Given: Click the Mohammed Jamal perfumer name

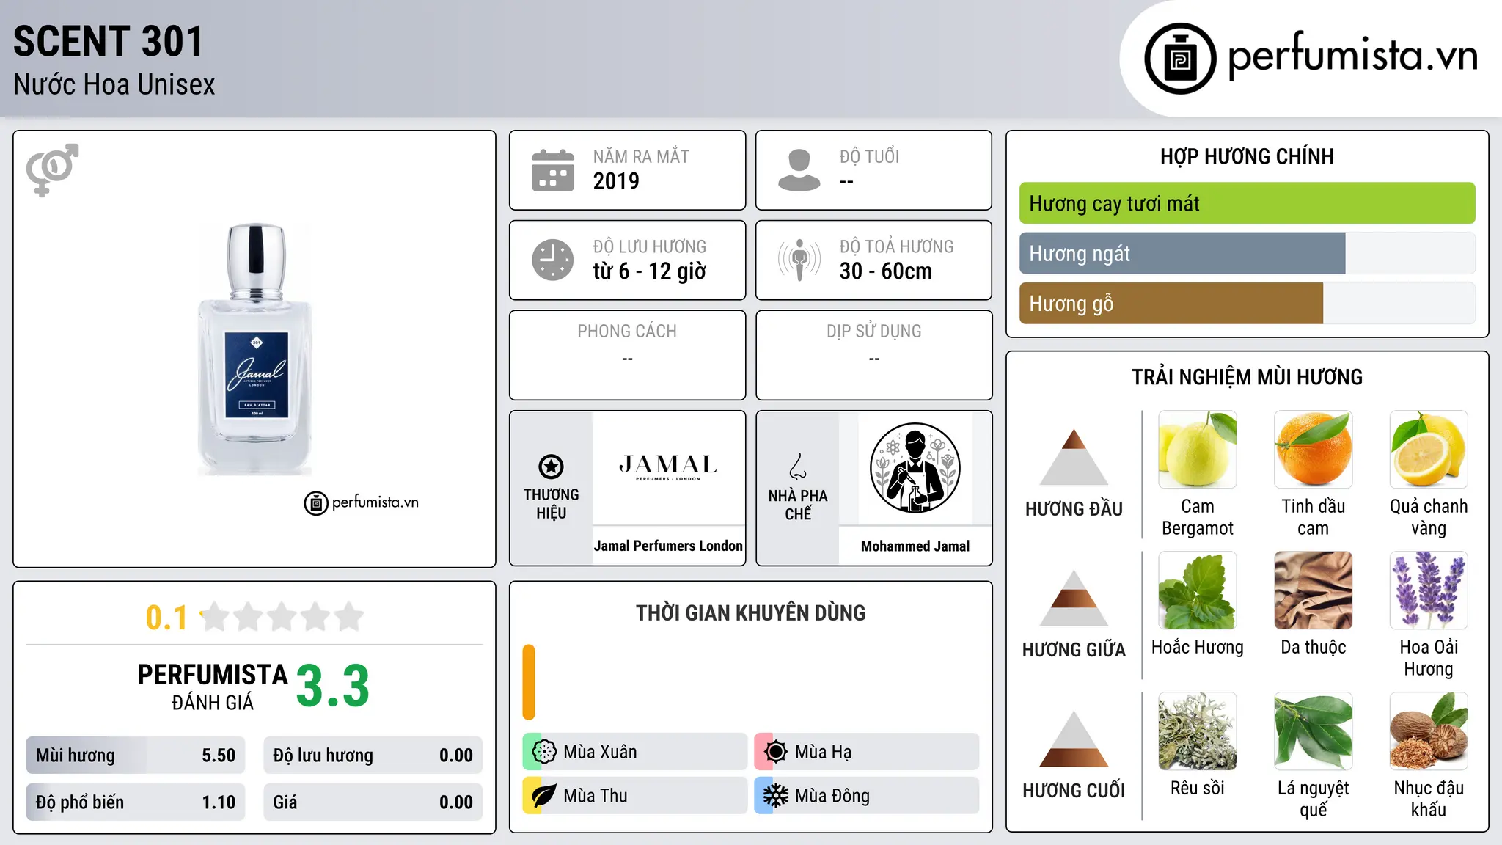Looking at the screenshot, I should pyautogui.click(x=915, y=546).
